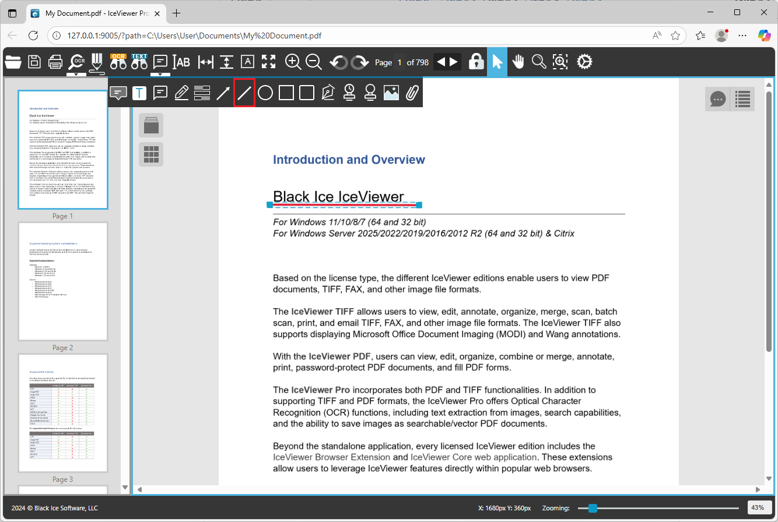Select the highlighter pen annotation tool
The height and width of the screenshot is (522, 778).
pyautogui.click(x=181, y=93)
